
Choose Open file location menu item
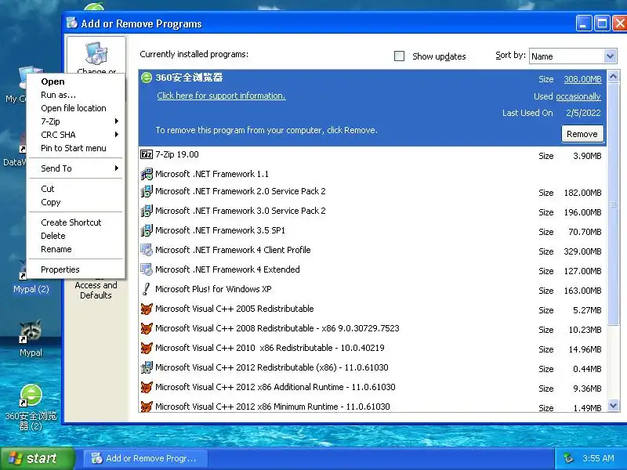75,108
